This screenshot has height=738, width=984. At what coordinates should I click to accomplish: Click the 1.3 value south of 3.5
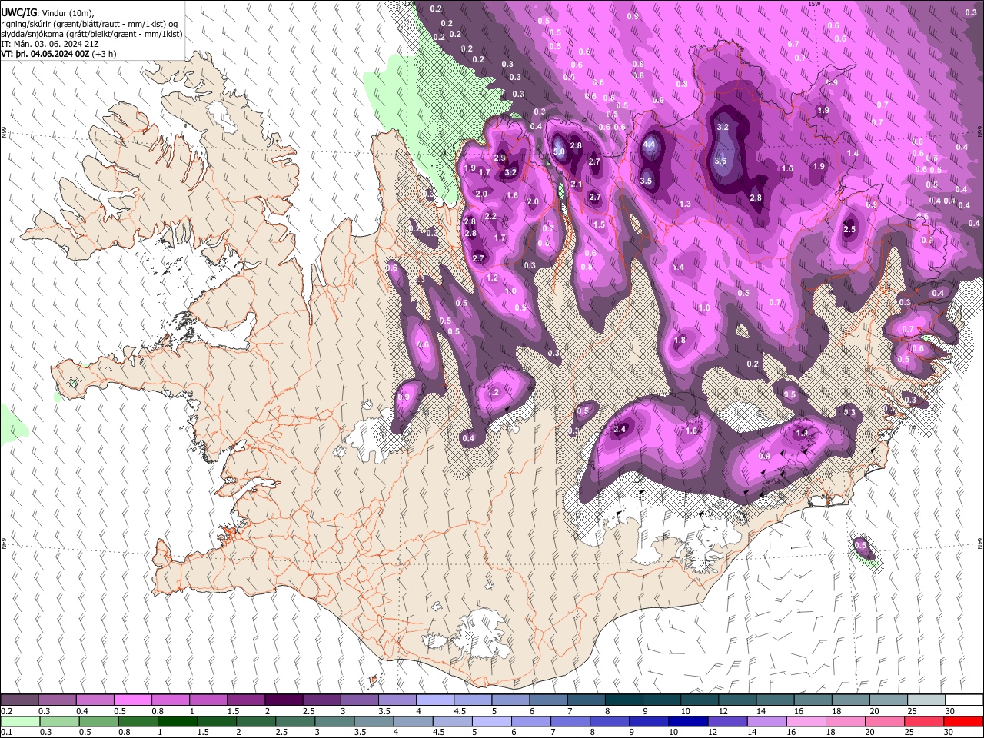click(685, 204)
